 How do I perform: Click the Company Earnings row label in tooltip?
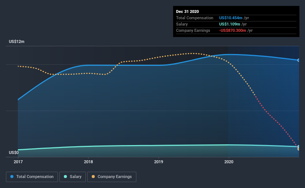pos(193,30)
